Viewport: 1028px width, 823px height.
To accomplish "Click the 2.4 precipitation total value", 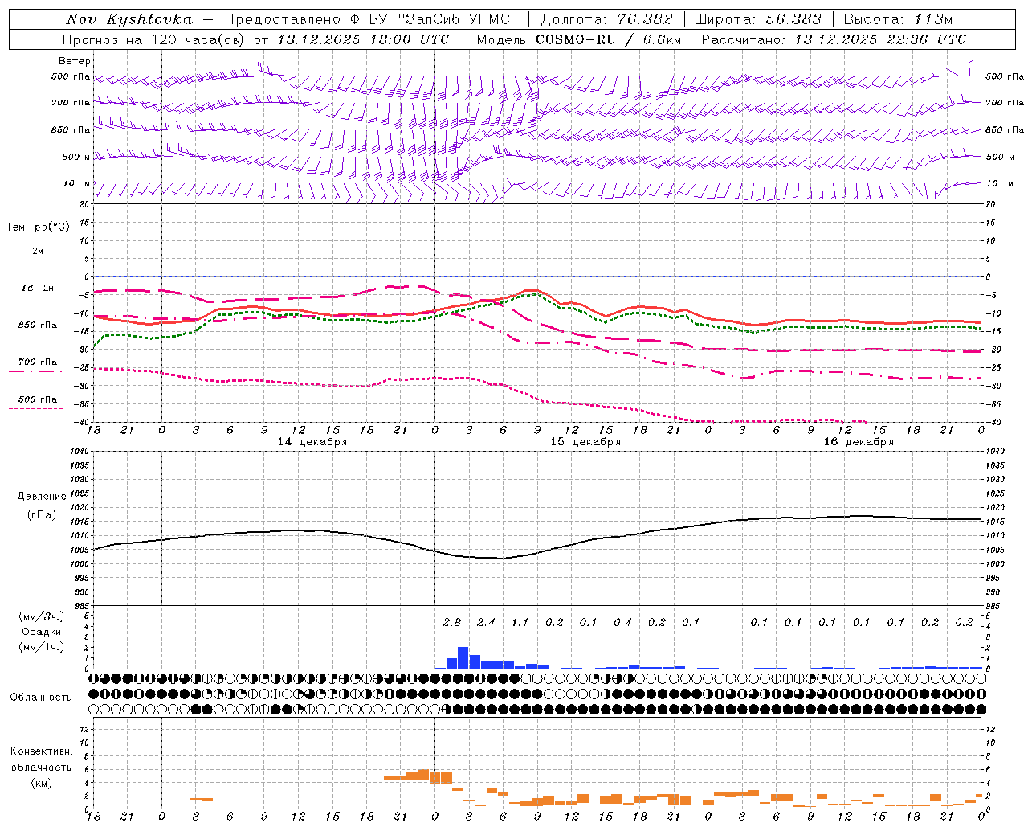I will 486,622.
